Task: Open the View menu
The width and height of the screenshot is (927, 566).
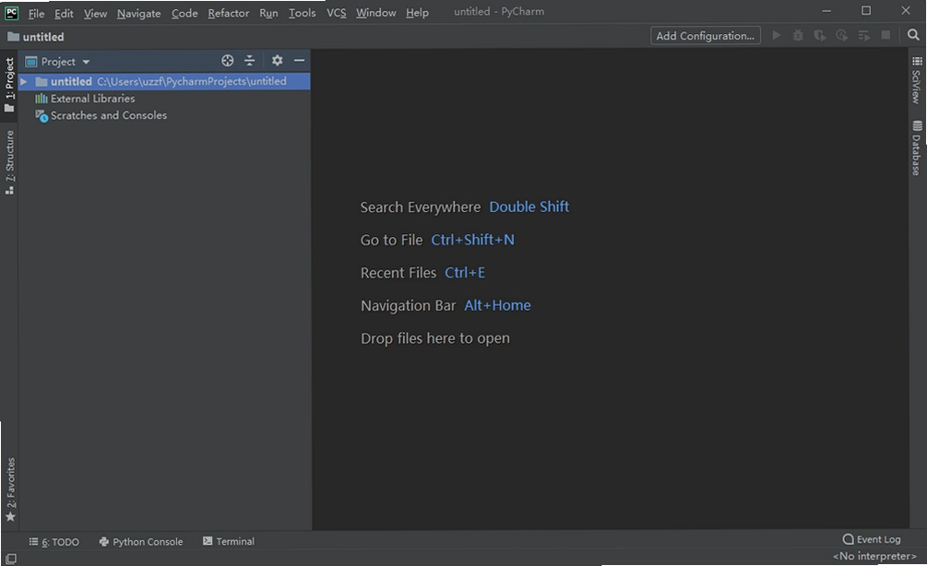Action: (95, 13)
